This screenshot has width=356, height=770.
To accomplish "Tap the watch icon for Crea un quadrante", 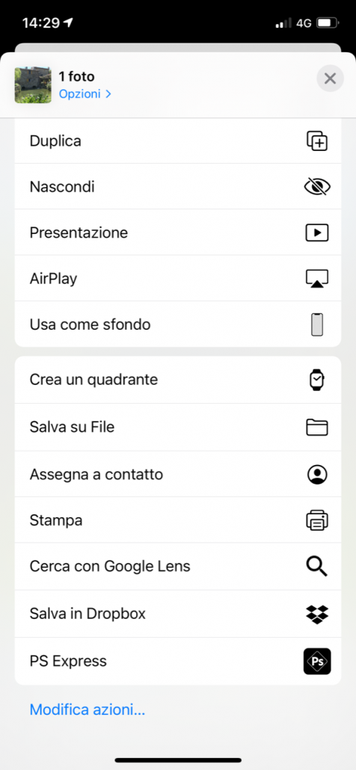I will (316, 380).
